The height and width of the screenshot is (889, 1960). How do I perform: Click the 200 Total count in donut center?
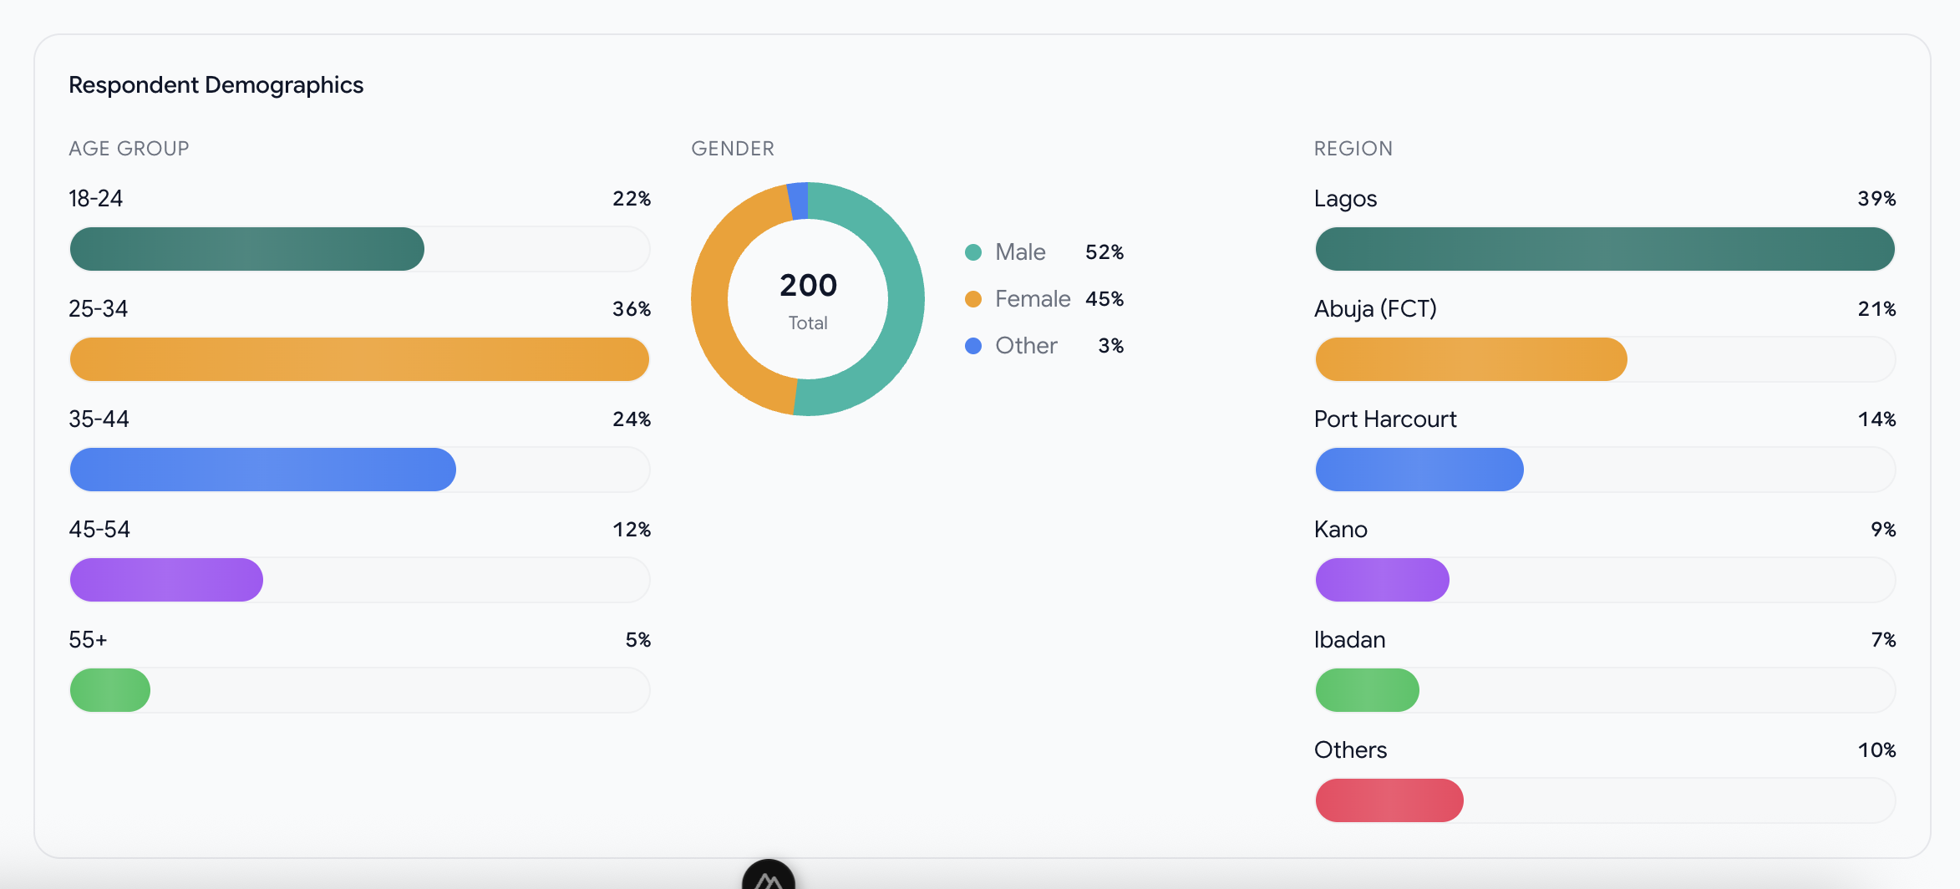tap(808, 287)
